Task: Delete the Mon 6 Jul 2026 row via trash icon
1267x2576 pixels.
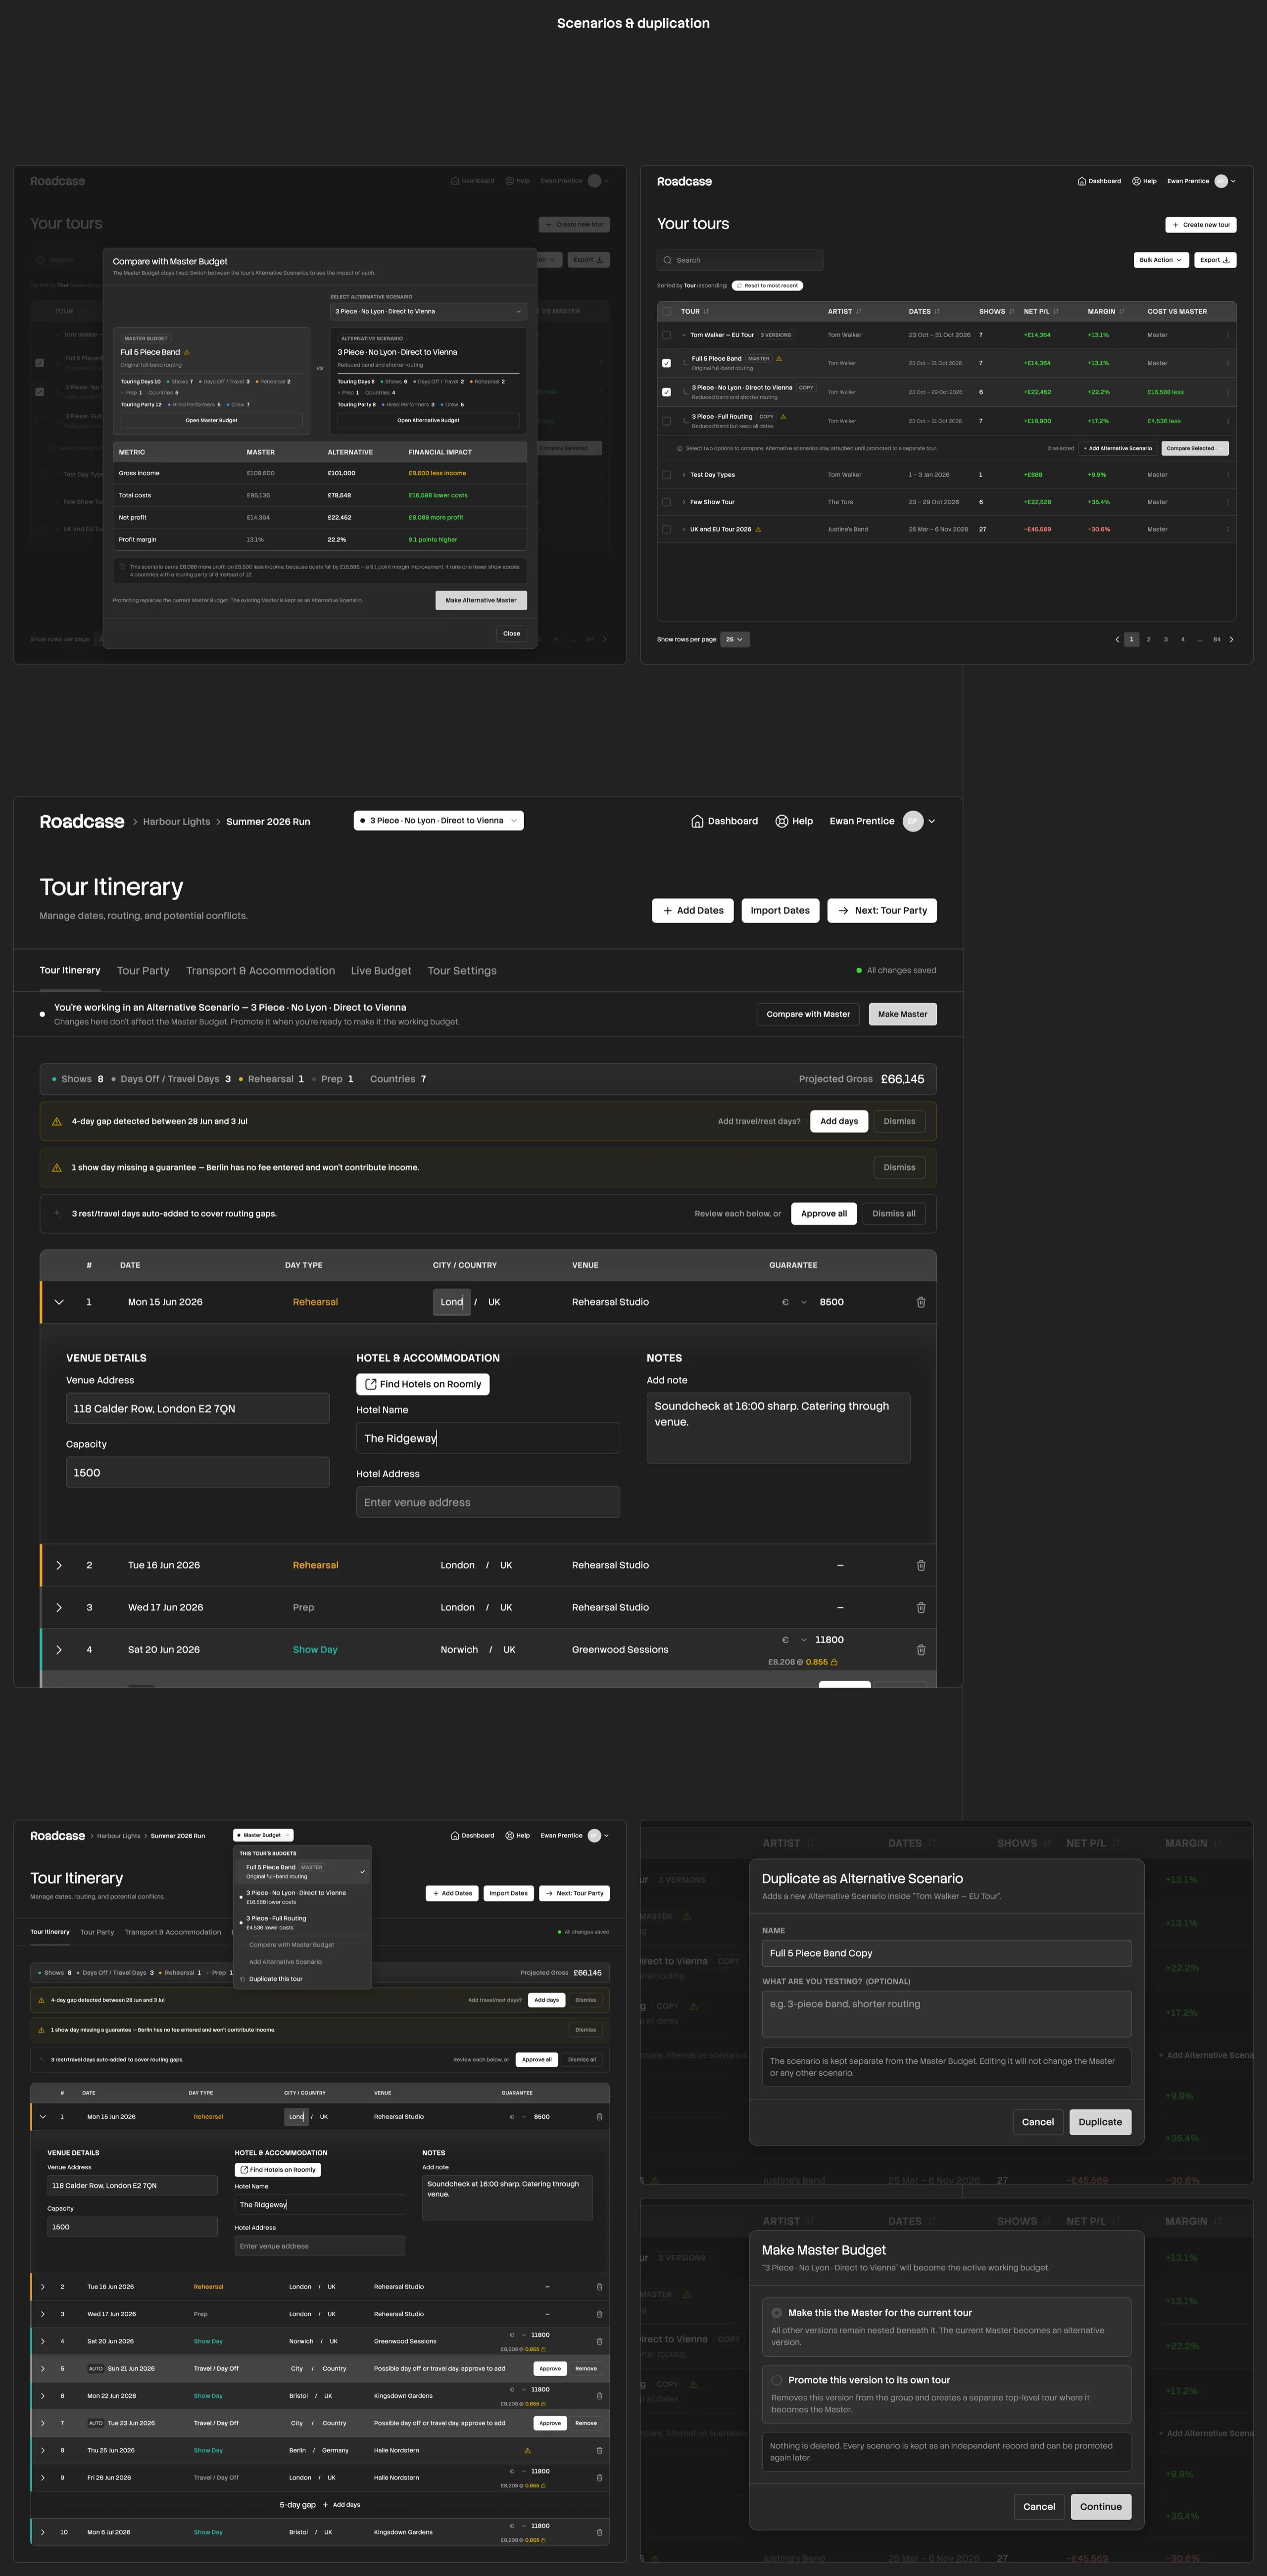Action: pyautogui.click(x=599, y=2532)
